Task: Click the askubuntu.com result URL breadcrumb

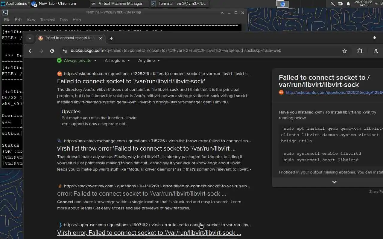Action: [x=157, y=74]
